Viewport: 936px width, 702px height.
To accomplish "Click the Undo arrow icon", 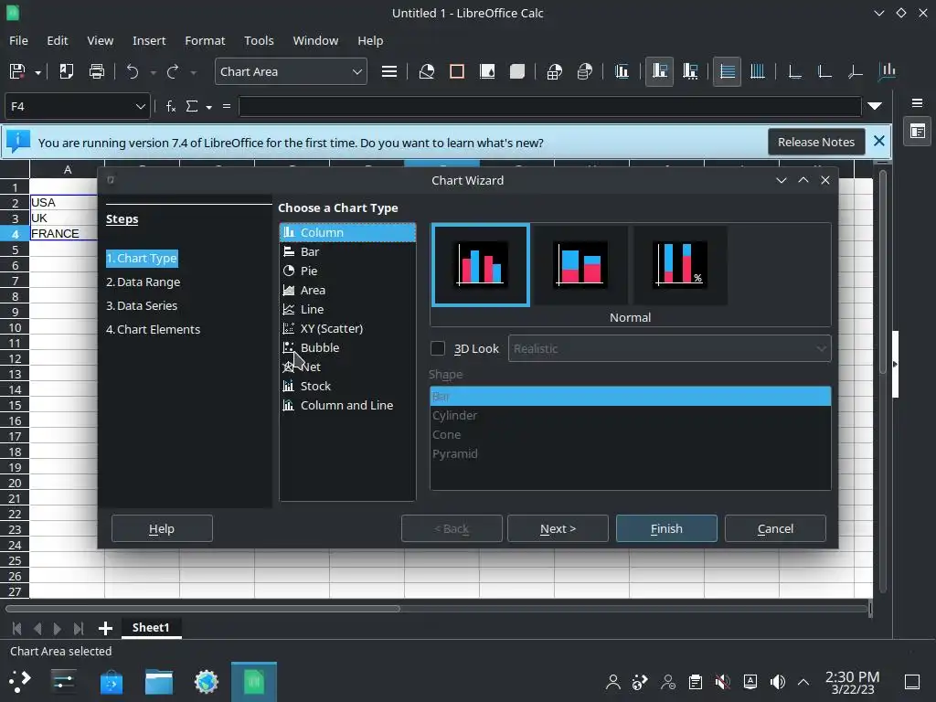I will pyautogui.click(x=133, y=71).
